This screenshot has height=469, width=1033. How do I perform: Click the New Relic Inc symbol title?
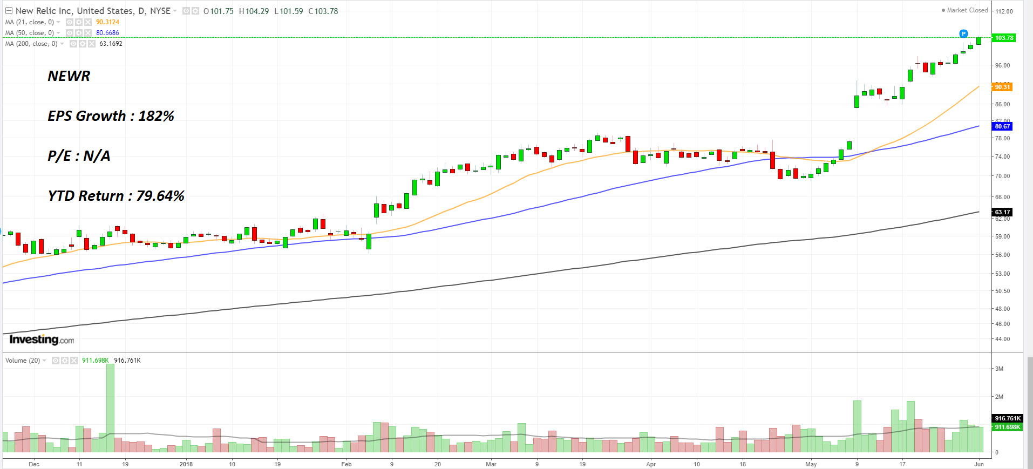coord(93,11)
